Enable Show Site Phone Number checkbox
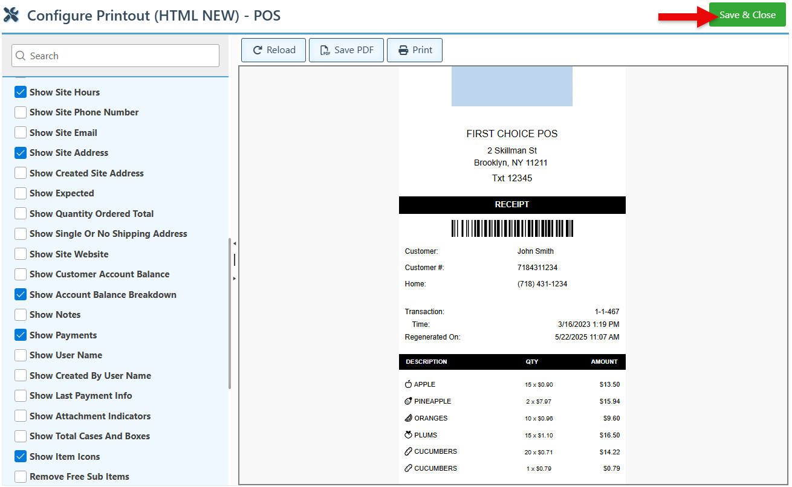792x487 pixels. [21, 112]
